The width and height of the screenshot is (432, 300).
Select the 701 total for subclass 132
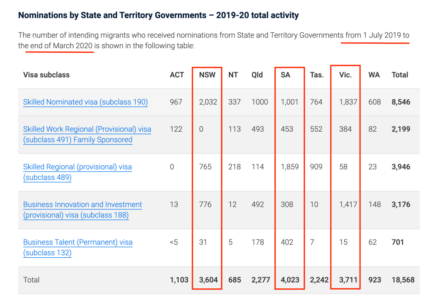coord(398,242)
